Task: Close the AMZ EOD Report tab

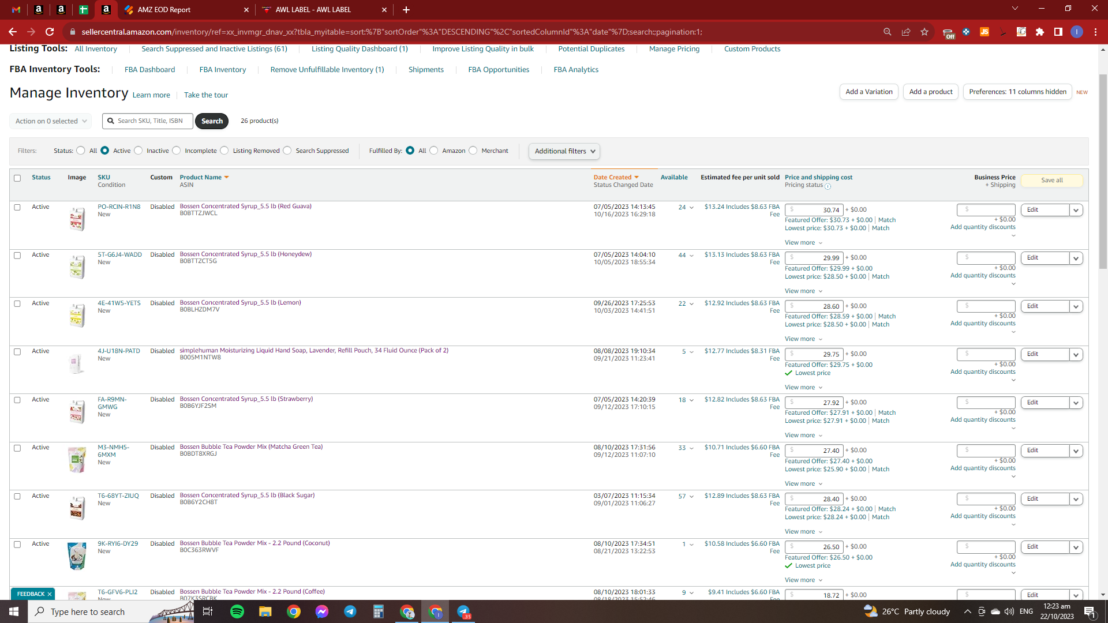Action: coord(246,10)
